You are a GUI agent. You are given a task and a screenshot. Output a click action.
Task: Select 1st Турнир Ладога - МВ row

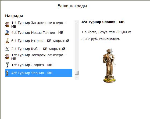point(39,65)
